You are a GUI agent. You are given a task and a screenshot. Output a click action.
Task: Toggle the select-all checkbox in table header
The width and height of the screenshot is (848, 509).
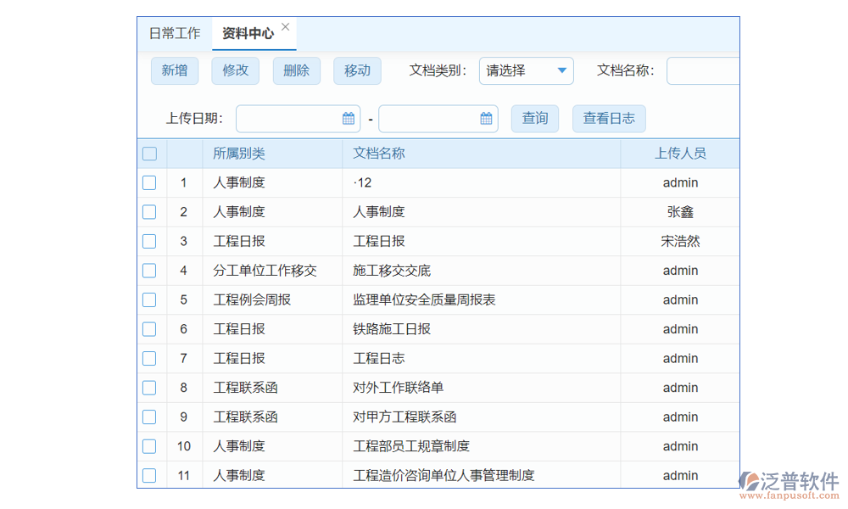149,154
